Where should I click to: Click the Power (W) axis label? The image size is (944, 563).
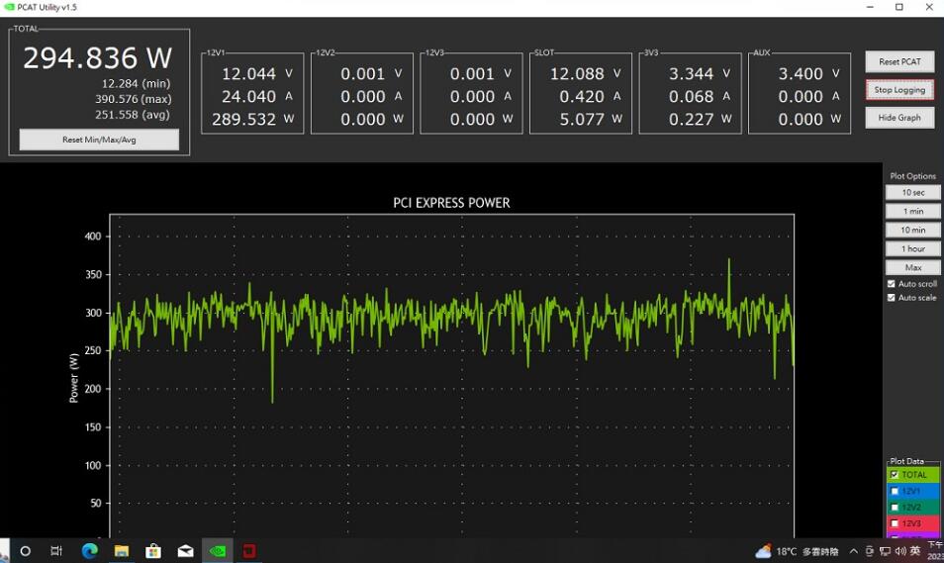click(x=74, y=378)
